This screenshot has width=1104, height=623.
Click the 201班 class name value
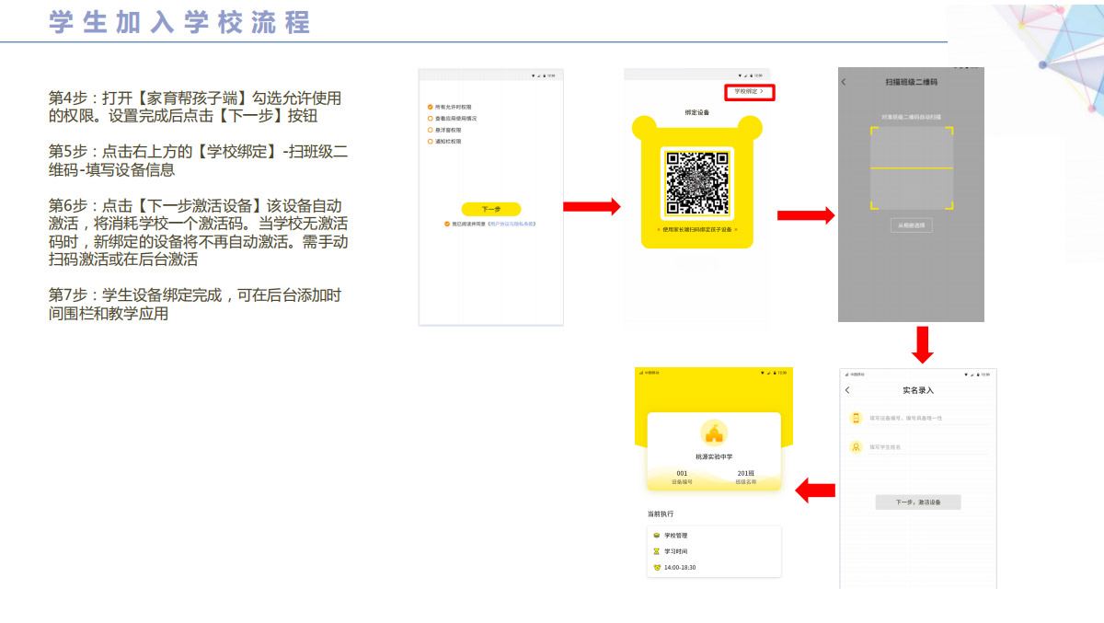(746, 473)
